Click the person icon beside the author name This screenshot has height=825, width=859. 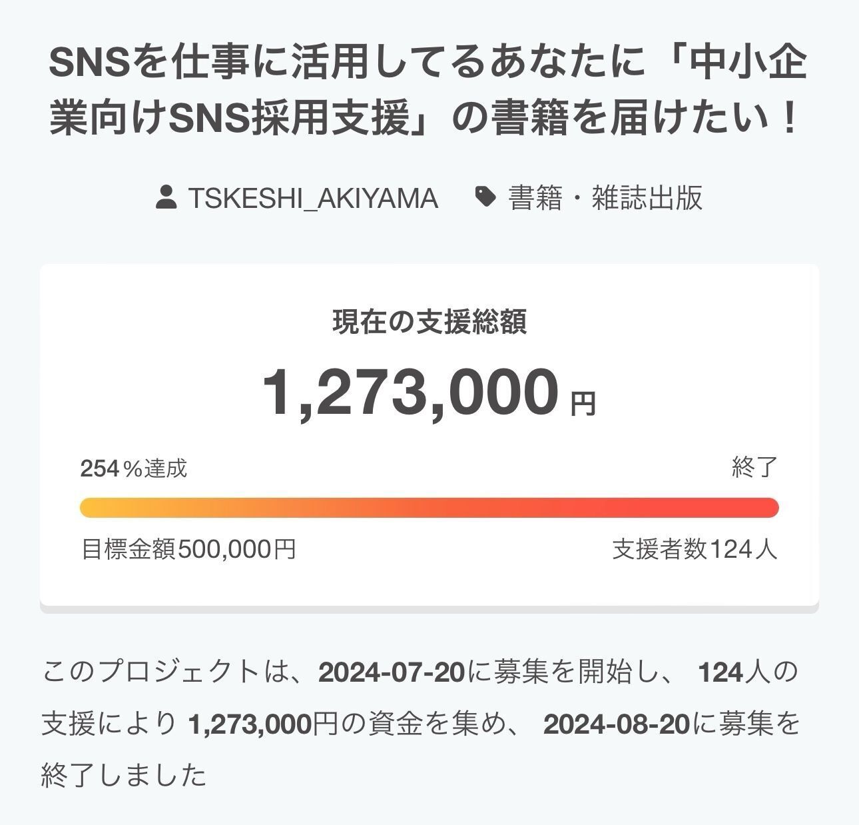tap(166, 198)
